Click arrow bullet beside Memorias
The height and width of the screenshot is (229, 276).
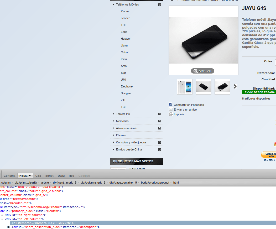click(113, 121)
